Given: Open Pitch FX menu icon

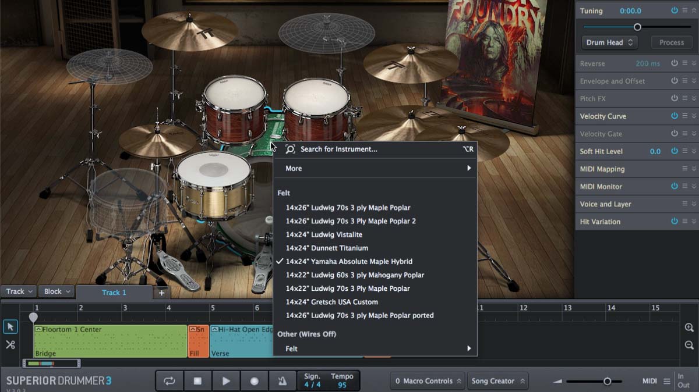Looking at the screenshot, I should click(685, 98).
